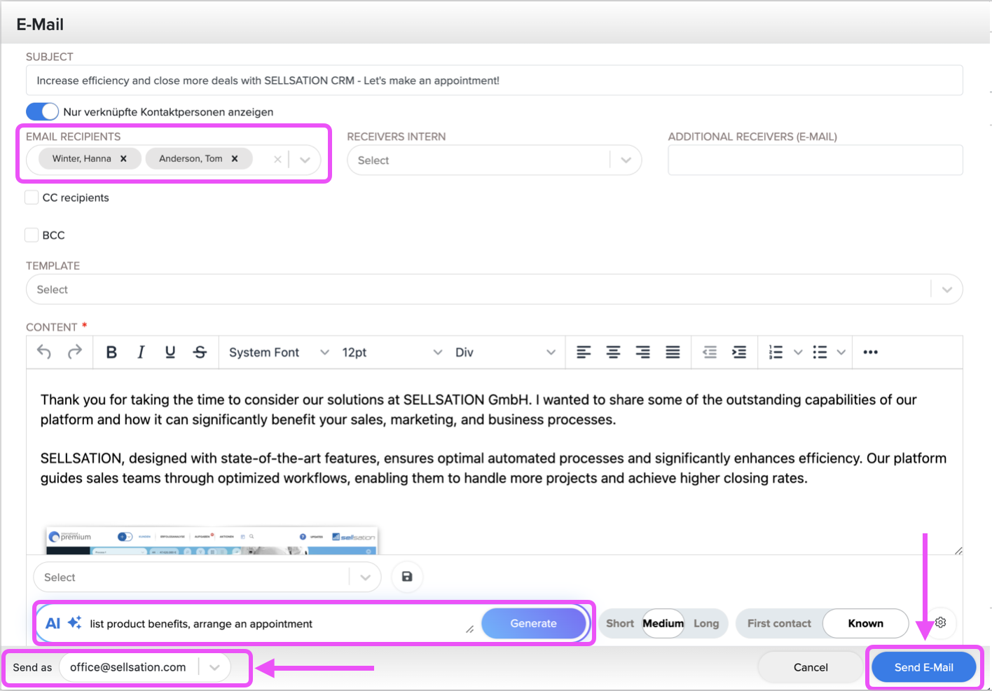The height and width of the screenshot is (691, 992).
Task: Expand numbered list style options
Action: [798, 352]
